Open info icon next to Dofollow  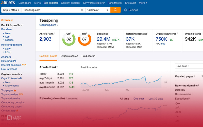(x=186, y=89)
